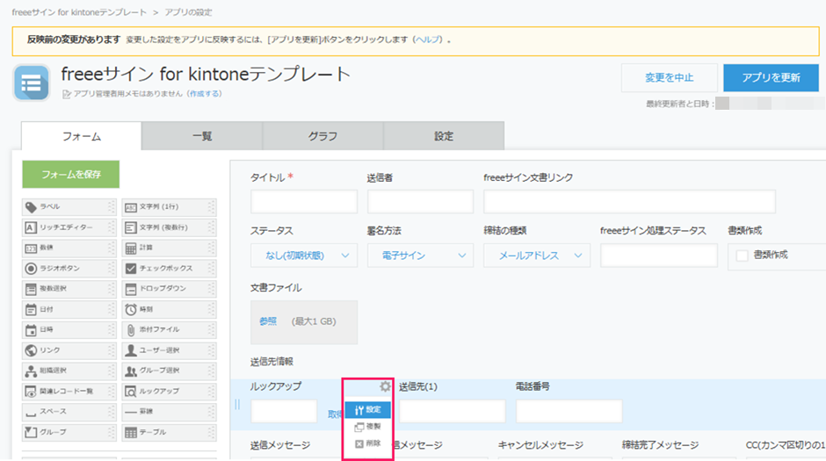The image size is (826, 461).
Task: Select the 罫線 border field icon
Action: tap(131, 412)
